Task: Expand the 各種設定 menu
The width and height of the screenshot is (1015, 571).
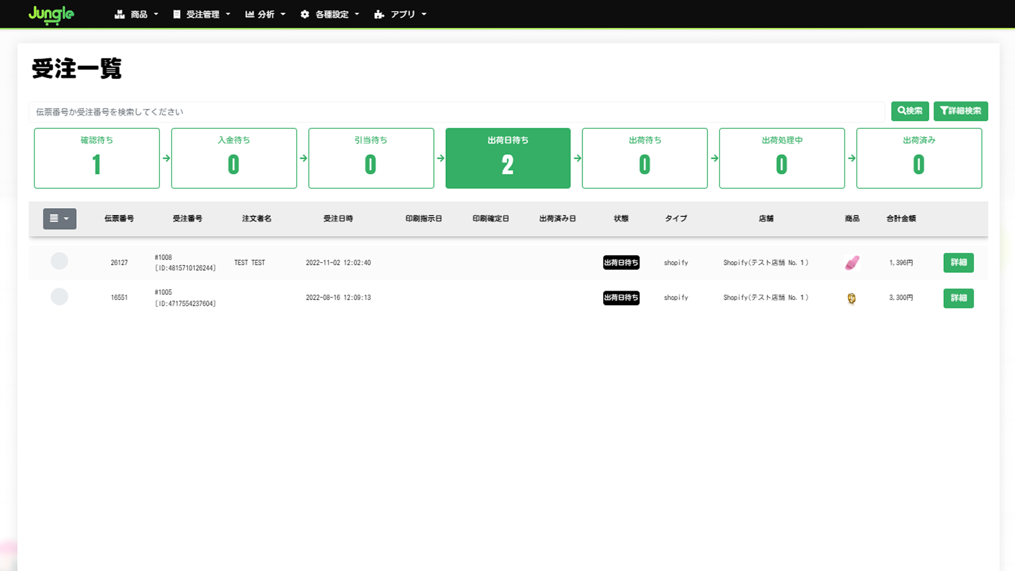Action: click(330, 14)
